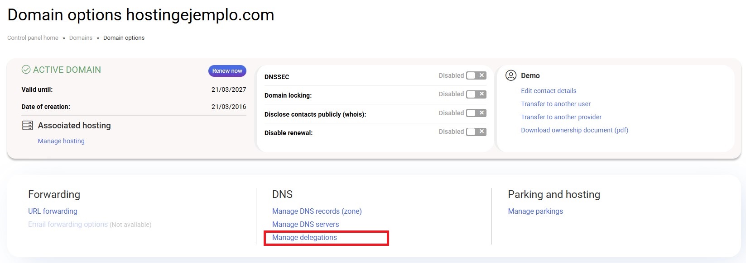Click the active domain checkmark icon
746x263 pixels.
click(26, 70)
